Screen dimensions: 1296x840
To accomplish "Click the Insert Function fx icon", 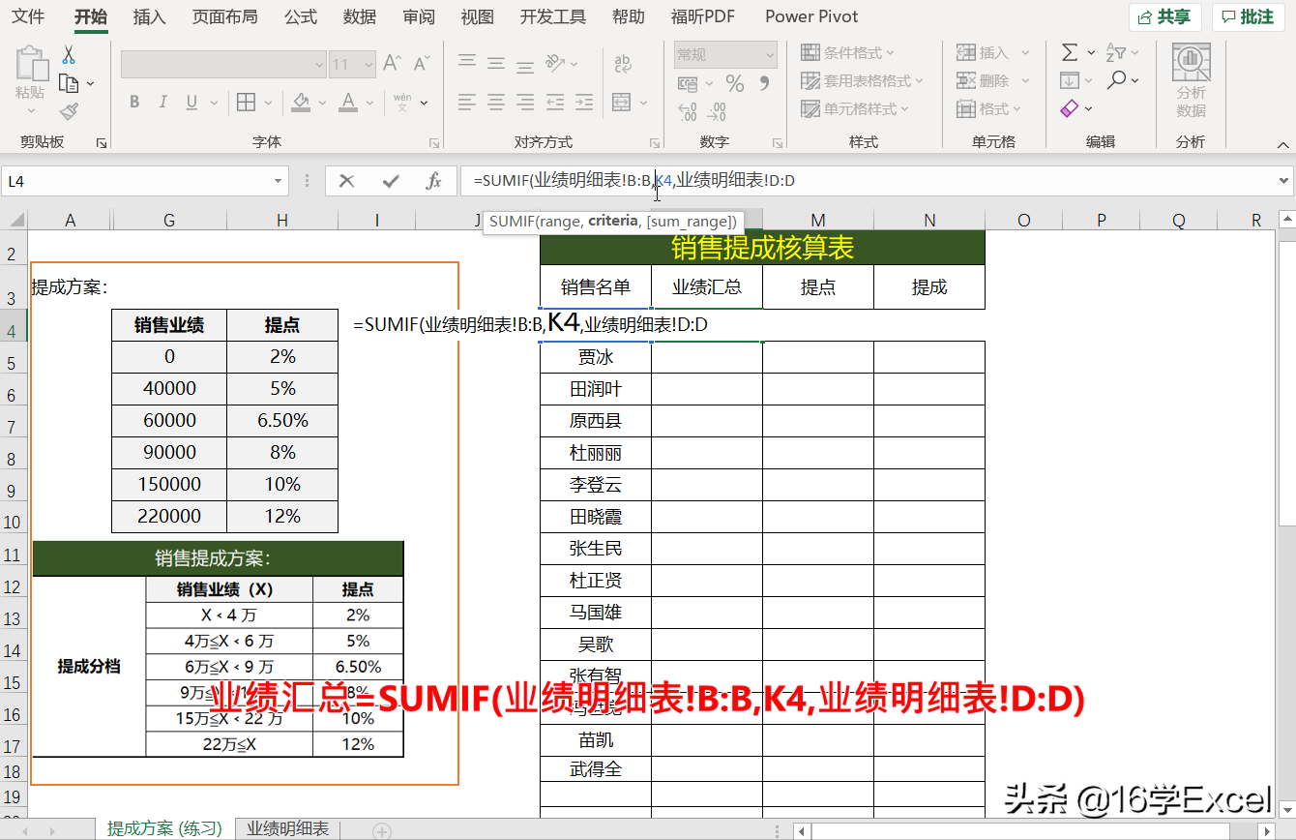I will pos(434,180).
